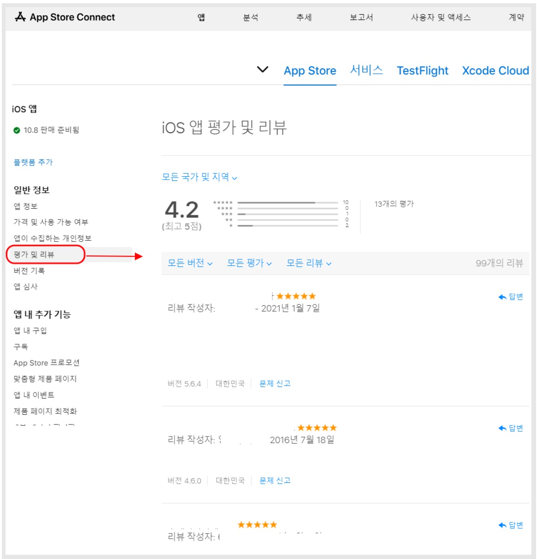
Task: Click 답변 on the bottom review
Action: pyautogui.click(x=511, y=525)
